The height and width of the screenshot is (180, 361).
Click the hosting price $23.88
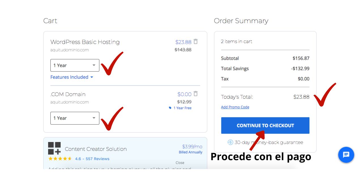[183, 42]
